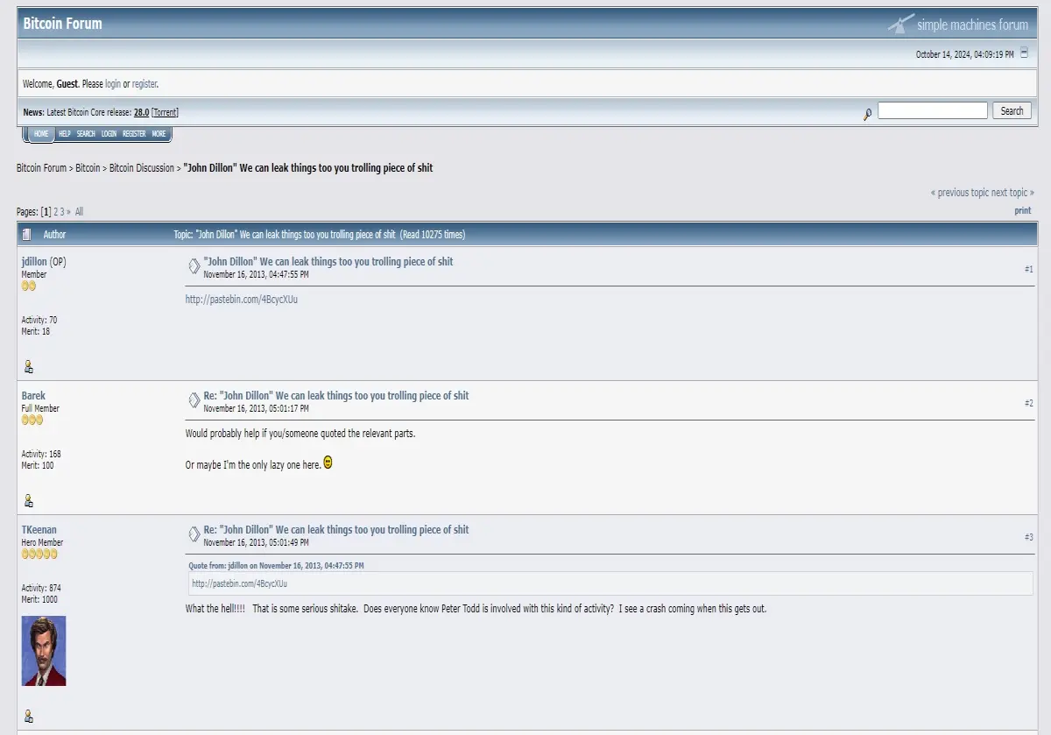The height and width of the screenshot is (735, 1051).
Task: Open Bitcoin Core 28.0 release link
Action: coord(141,112)
